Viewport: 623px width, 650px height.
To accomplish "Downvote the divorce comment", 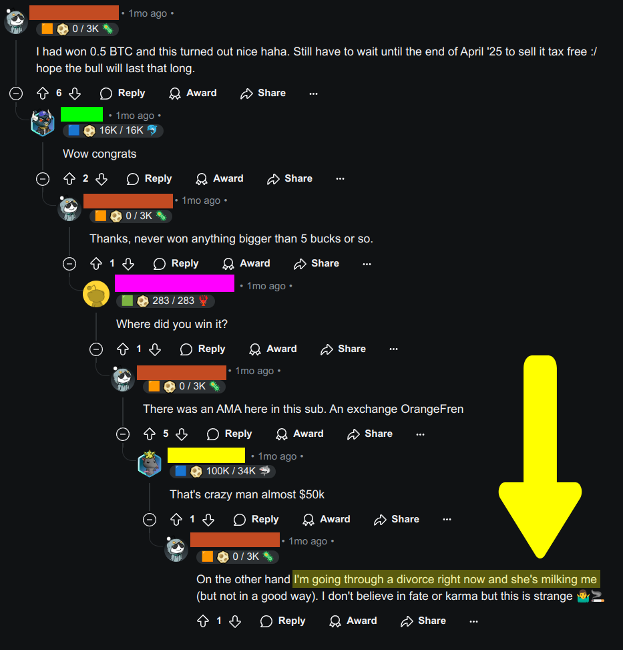I will [235, 621].
